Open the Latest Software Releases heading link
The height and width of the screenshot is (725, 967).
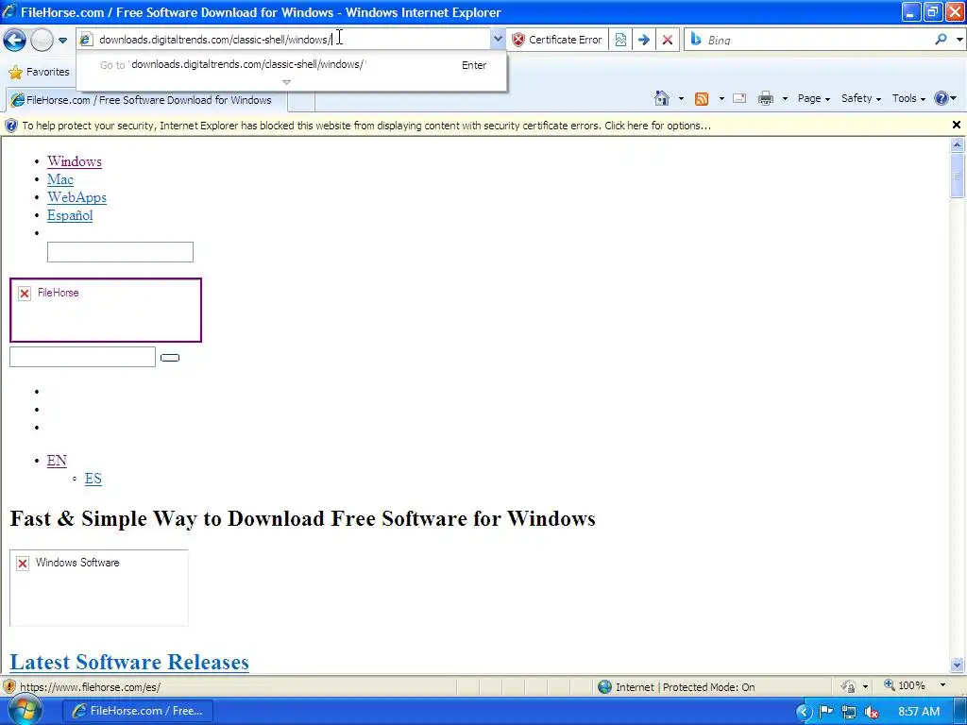click(129, 662)
